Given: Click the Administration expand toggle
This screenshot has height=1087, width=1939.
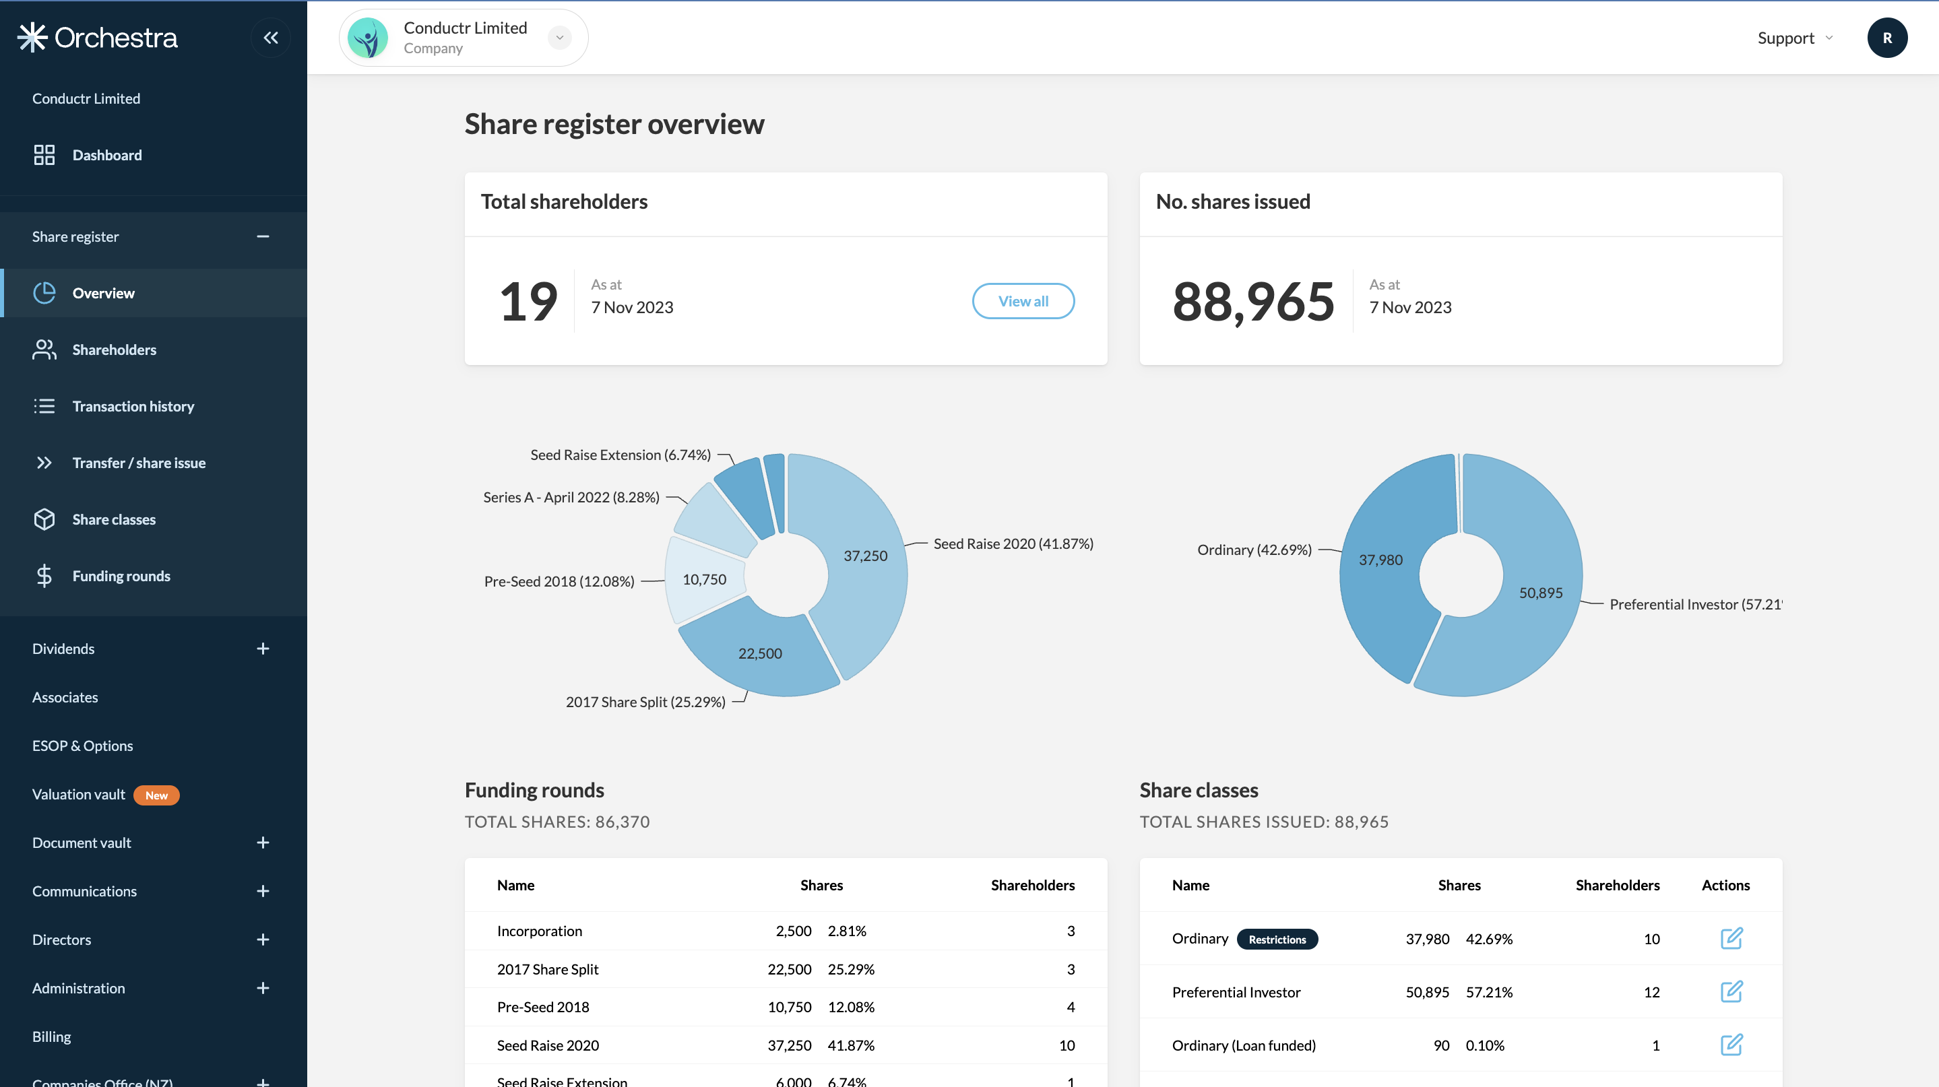Looking at the screenshot, I should point(262,987).
